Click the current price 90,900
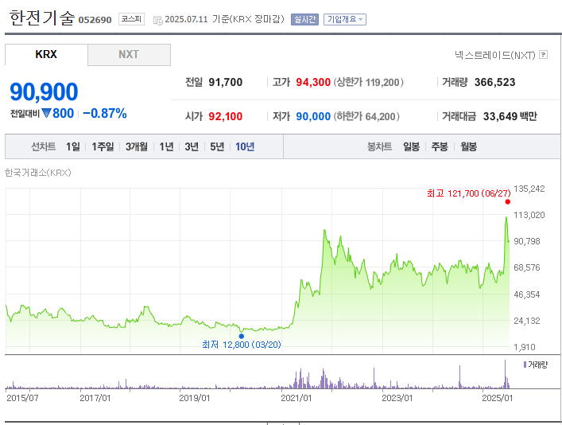The width and height of the screenshot is (562, 425). point(44,92)
